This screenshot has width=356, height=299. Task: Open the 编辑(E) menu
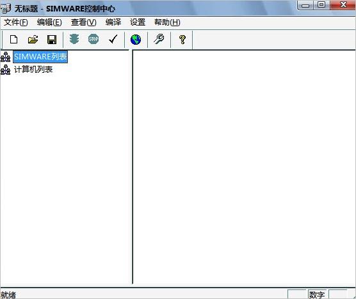click(x=49, y=22)
